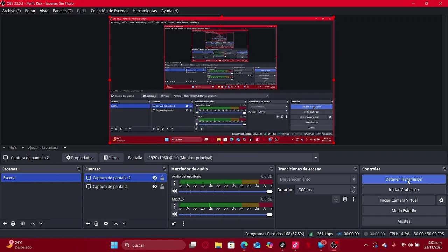Add a transition with plus icon
This screenshot has width=448, height=252.
coord(336,199)
